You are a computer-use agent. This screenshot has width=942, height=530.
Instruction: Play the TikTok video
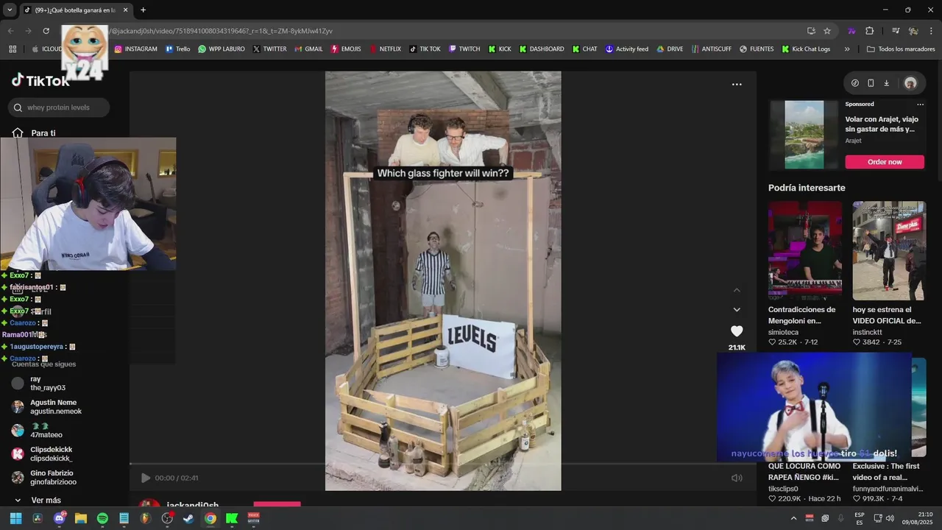point(145,478)
